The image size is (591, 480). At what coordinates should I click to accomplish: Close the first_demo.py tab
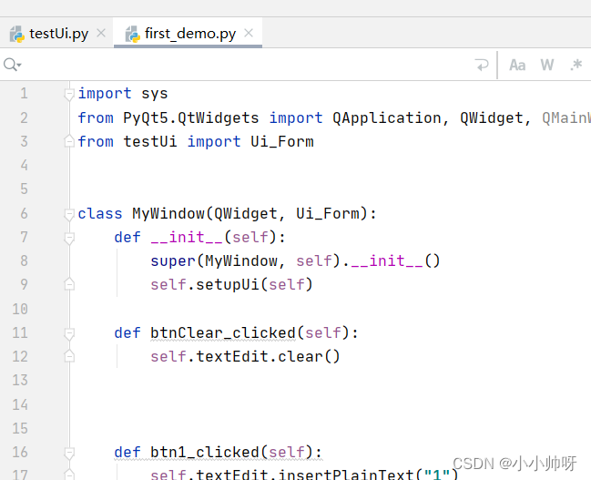pos(249,33)
